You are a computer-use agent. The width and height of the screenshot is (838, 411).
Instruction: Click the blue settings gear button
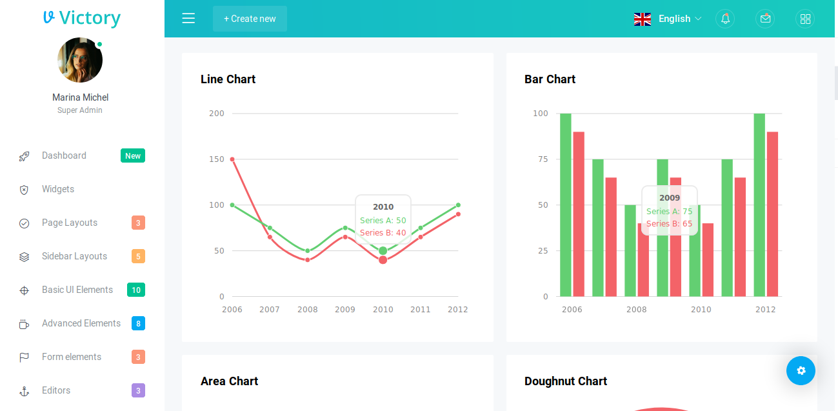click(x=801, y=370)
